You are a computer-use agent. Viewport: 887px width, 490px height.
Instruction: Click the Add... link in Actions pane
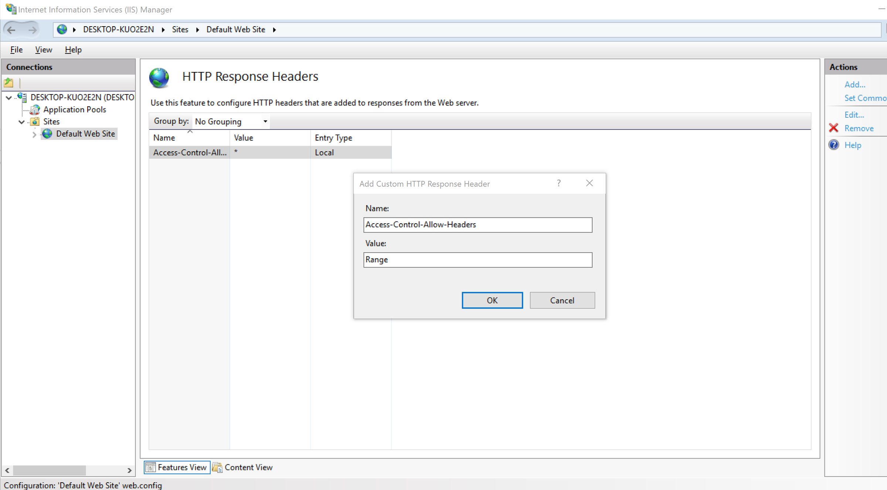[855, 84]
